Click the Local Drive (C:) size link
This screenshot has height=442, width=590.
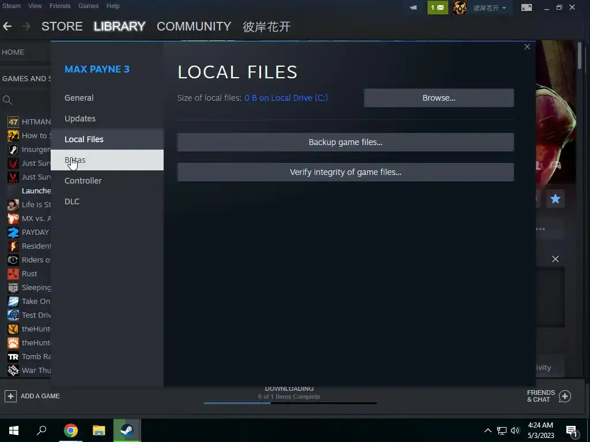pos(286,98)
